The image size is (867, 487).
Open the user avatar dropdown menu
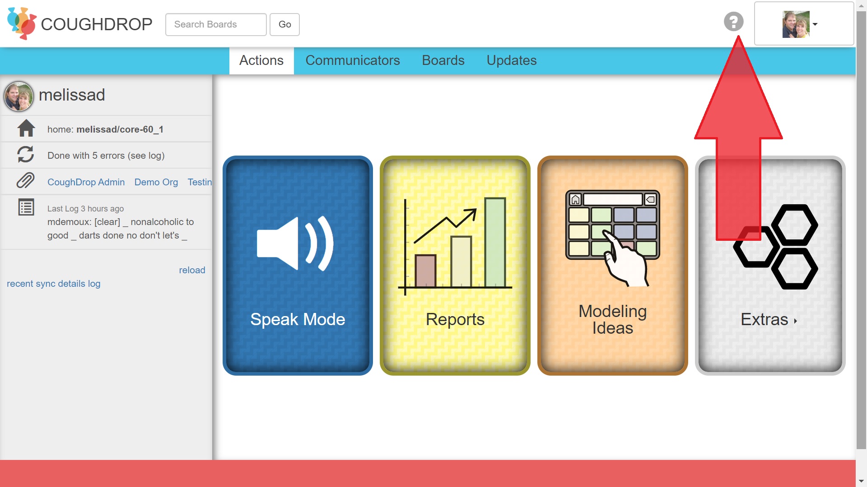(804, 23)
